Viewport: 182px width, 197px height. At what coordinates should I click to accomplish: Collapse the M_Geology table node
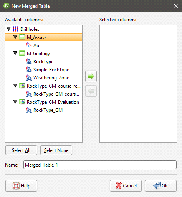15,53
